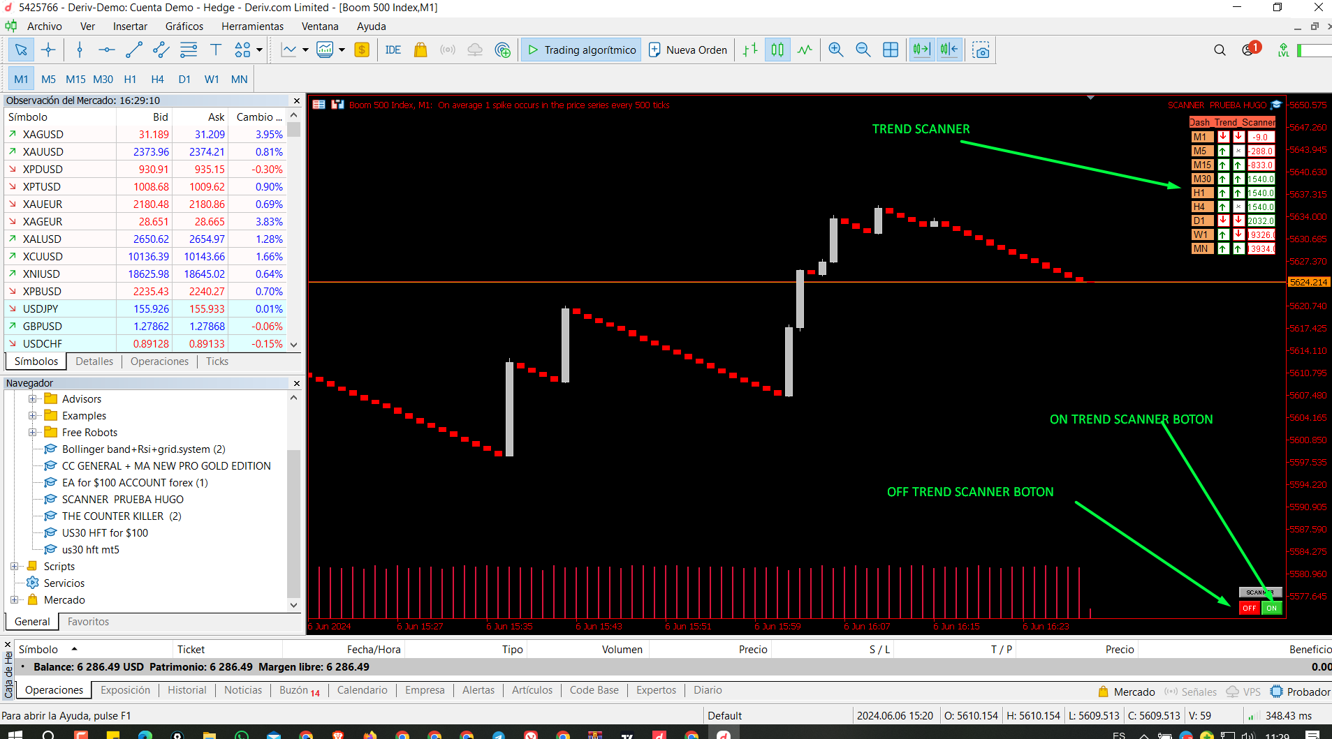Screen dimensions: 1332x739
Task: Turn the trend scanner ON
Action: (x=1272, y=609)
